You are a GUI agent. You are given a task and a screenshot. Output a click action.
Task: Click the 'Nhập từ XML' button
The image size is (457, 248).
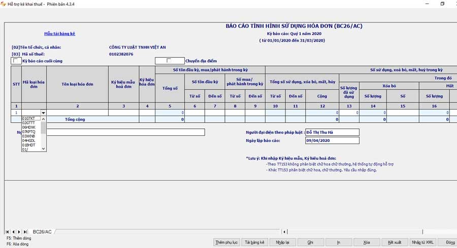coord(422,242)
